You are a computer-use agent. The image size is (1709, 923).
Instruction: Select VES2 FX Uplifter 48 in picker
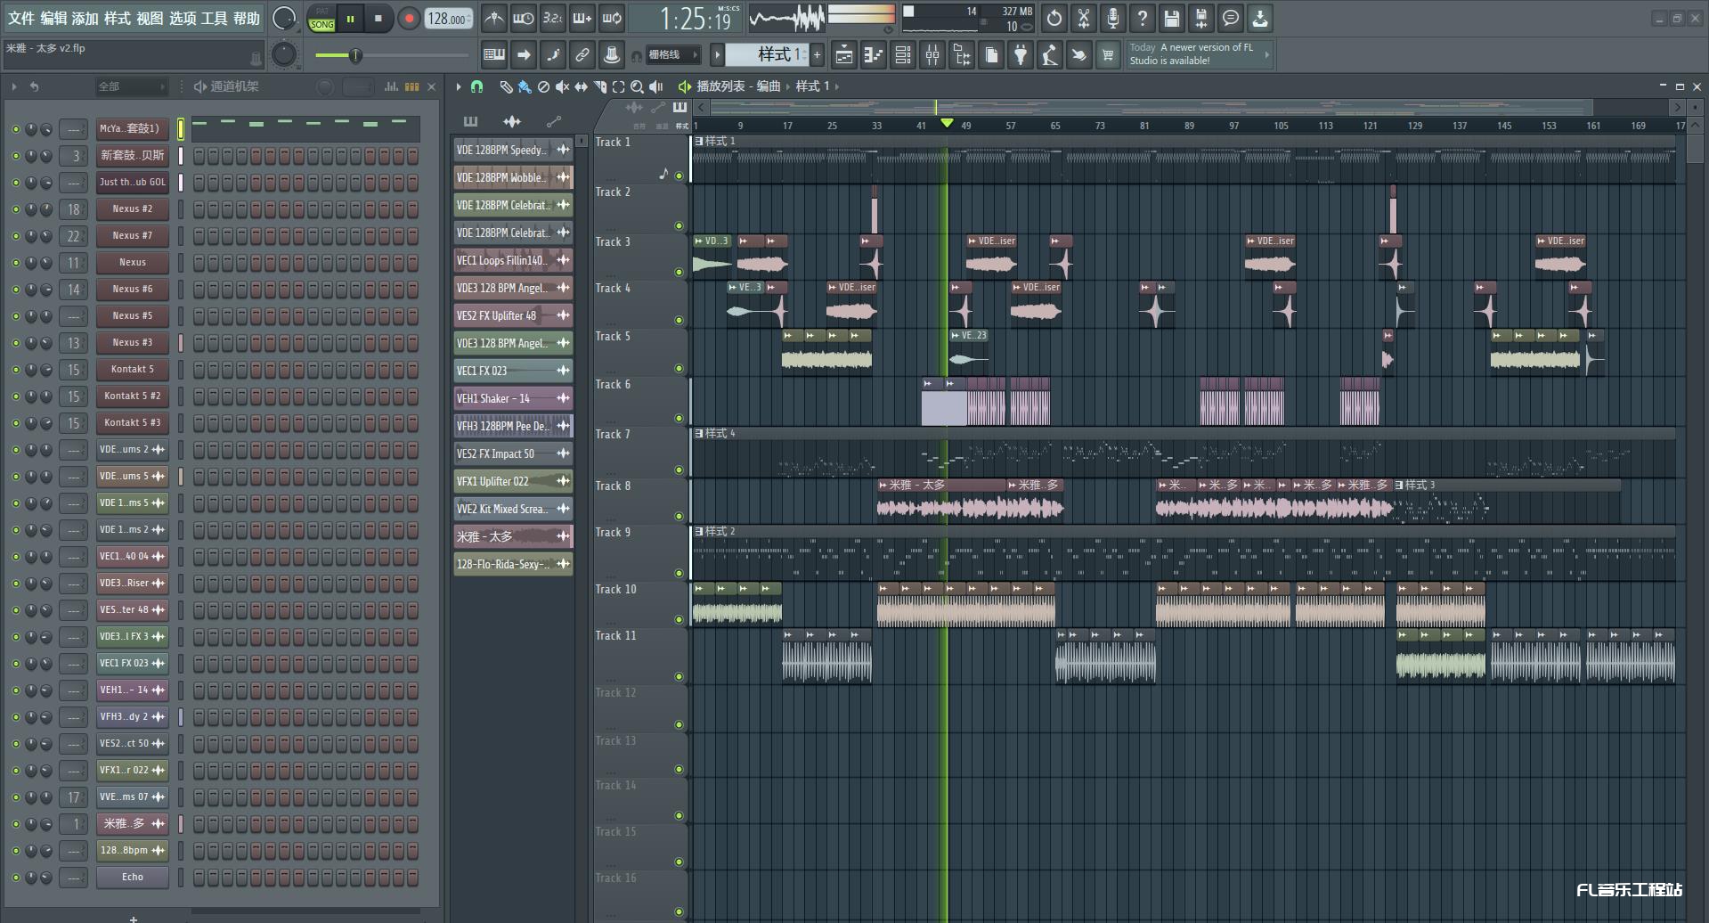click(x=512, y=315)
